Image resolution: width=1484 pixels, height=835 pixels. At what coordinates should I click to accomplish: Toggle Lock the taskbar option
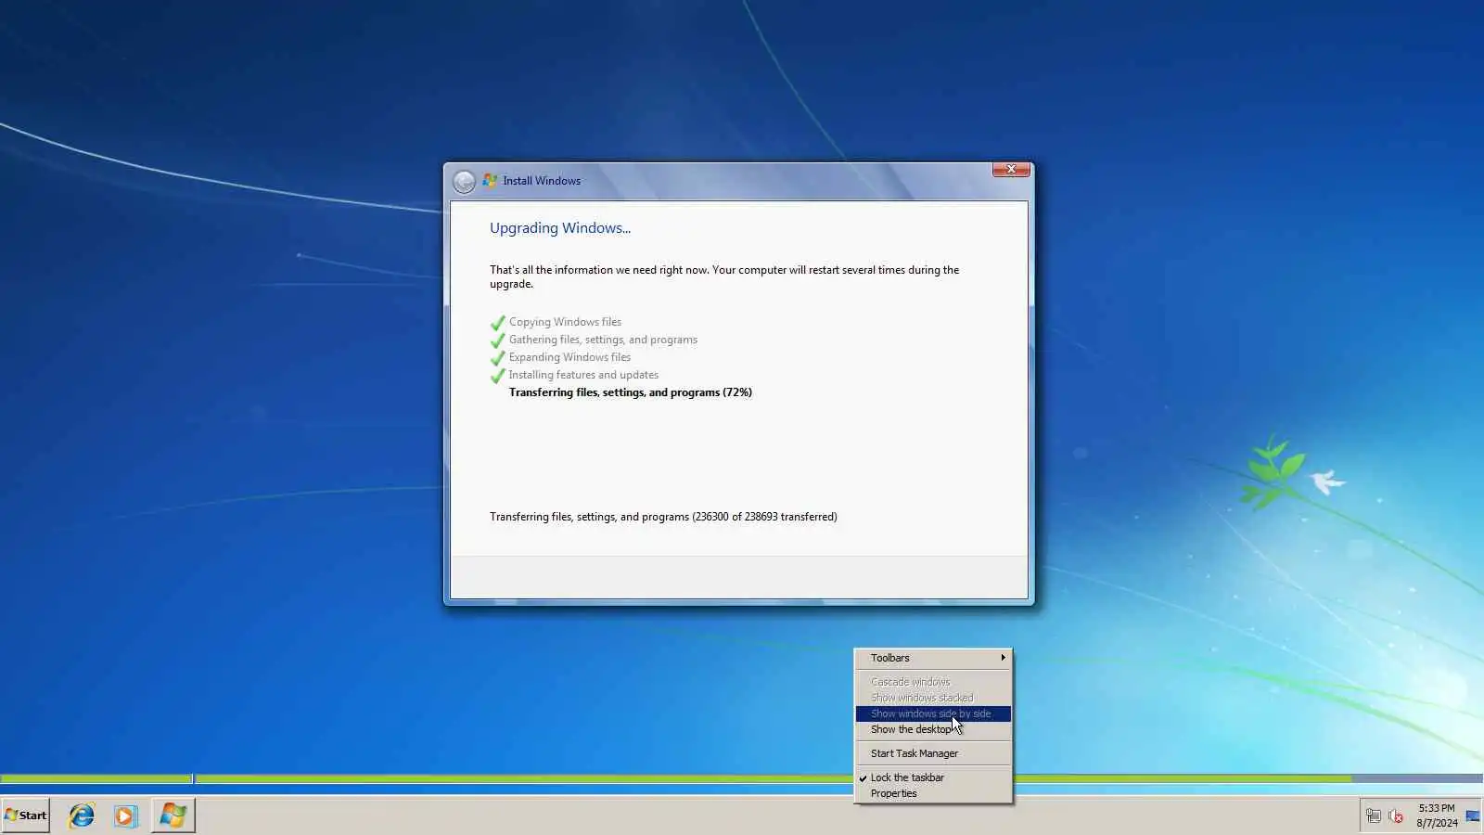coord(933,777)
